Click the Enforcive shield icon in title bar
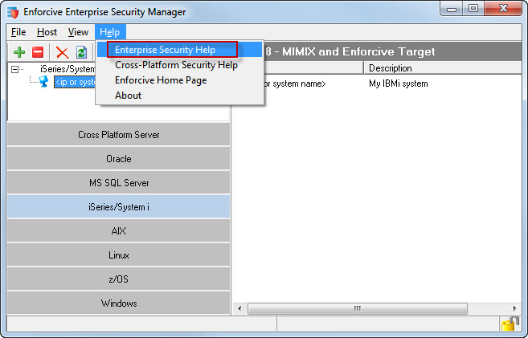This screenshot has width=528, height=338. 13,12
